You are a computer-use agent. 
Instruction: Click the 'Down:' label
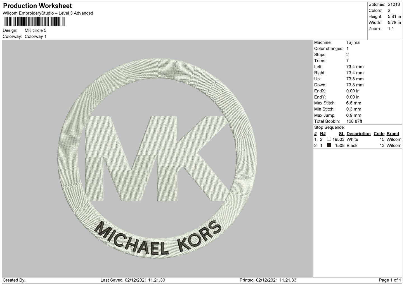tap(320, 85)
